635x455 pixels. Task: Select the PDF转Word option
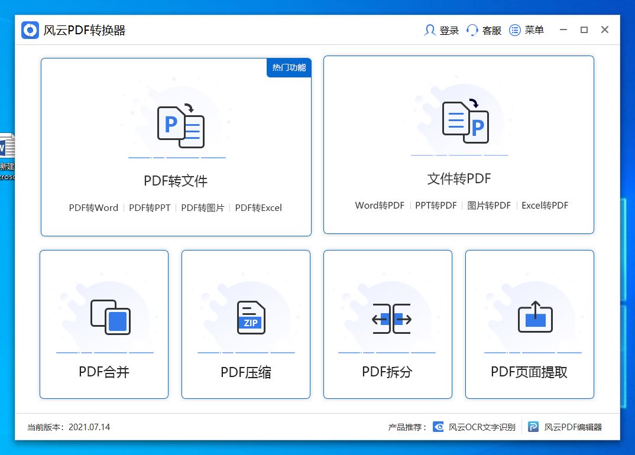pos(93,207)
